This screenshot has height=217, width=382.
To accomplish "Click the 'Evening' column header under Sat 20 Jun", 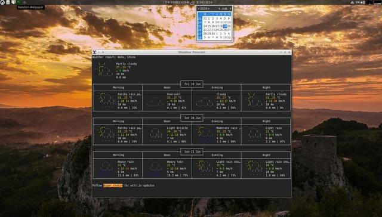I will coord(217,121).
